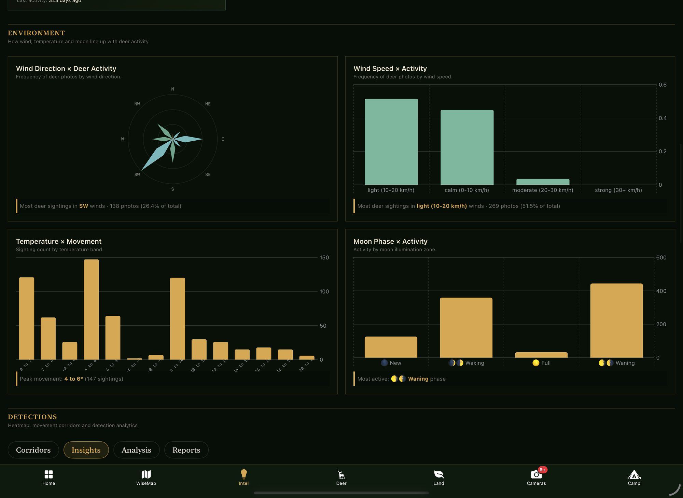
Task: Click the Full moon icon label
Action: click(541, 363)
